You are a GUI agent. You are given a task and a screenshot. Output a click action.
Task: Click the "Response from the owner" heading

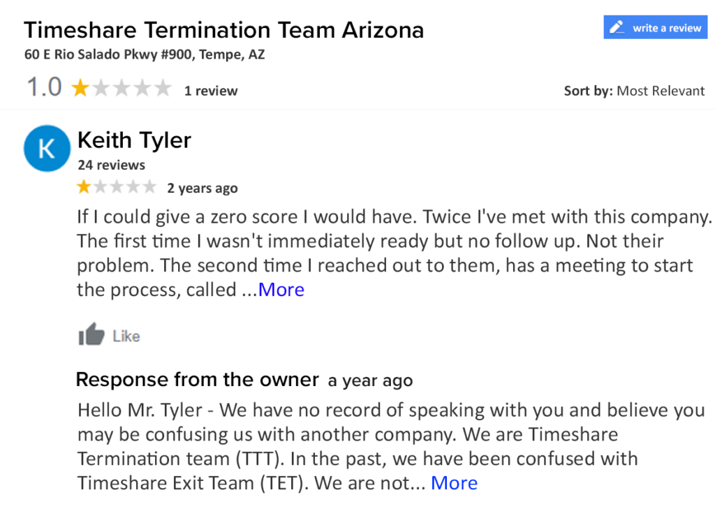[x=197, y=380]
